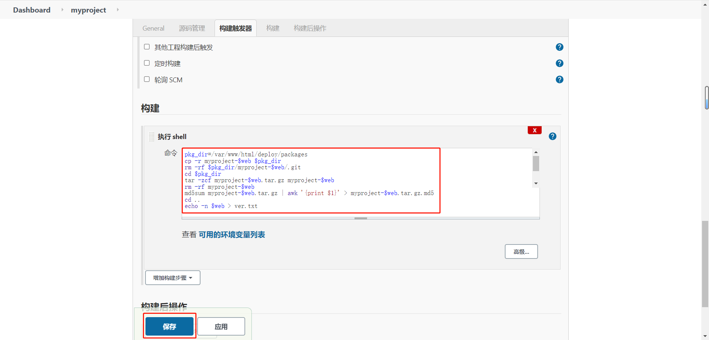
Task: Open help for 其他工程构建后触发 option
Action: [x=559, y=47]
